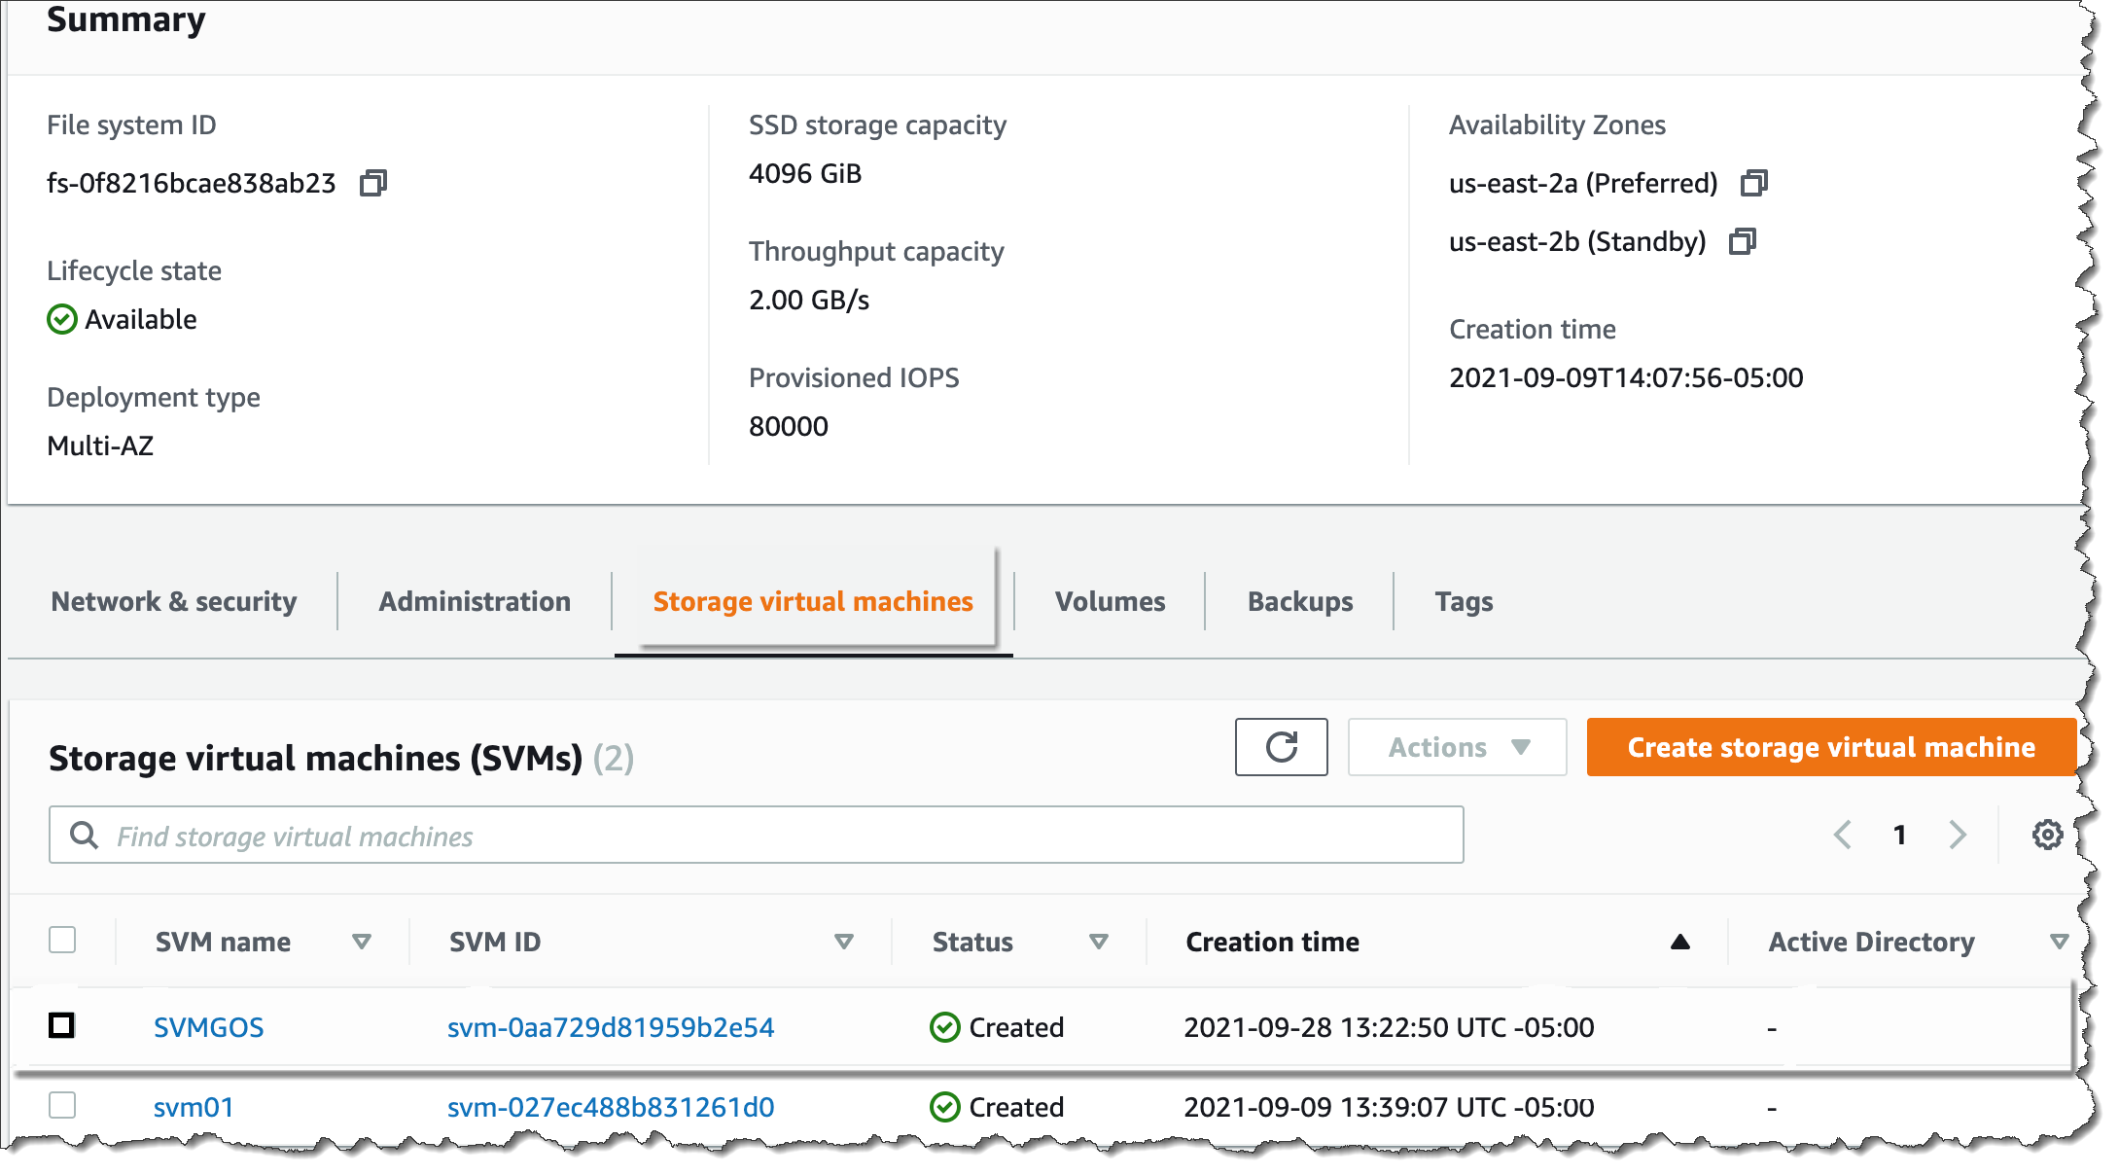Open the Actions dropdown
Viewport: 2119px width, 1176px height.
(x=1457, y=747)
